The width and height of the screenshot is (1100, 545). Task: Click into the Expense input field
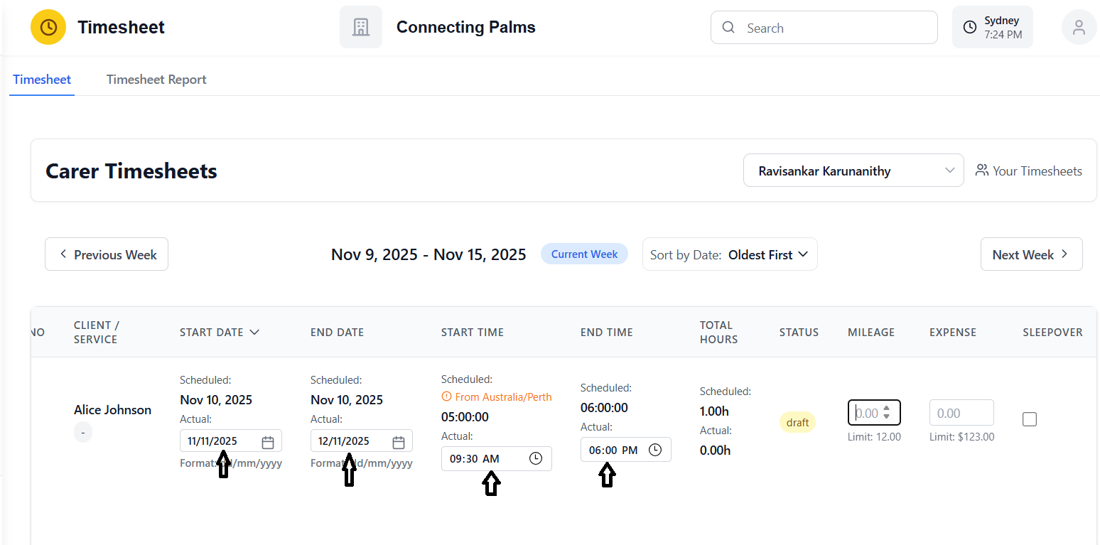point(961,413)
